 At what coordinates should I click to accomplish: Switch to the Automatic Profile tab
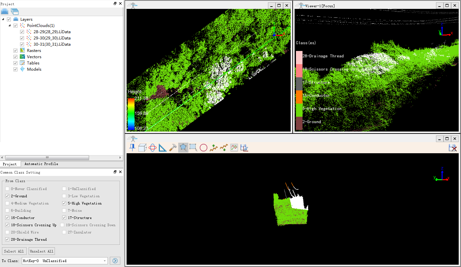(41, 164)
